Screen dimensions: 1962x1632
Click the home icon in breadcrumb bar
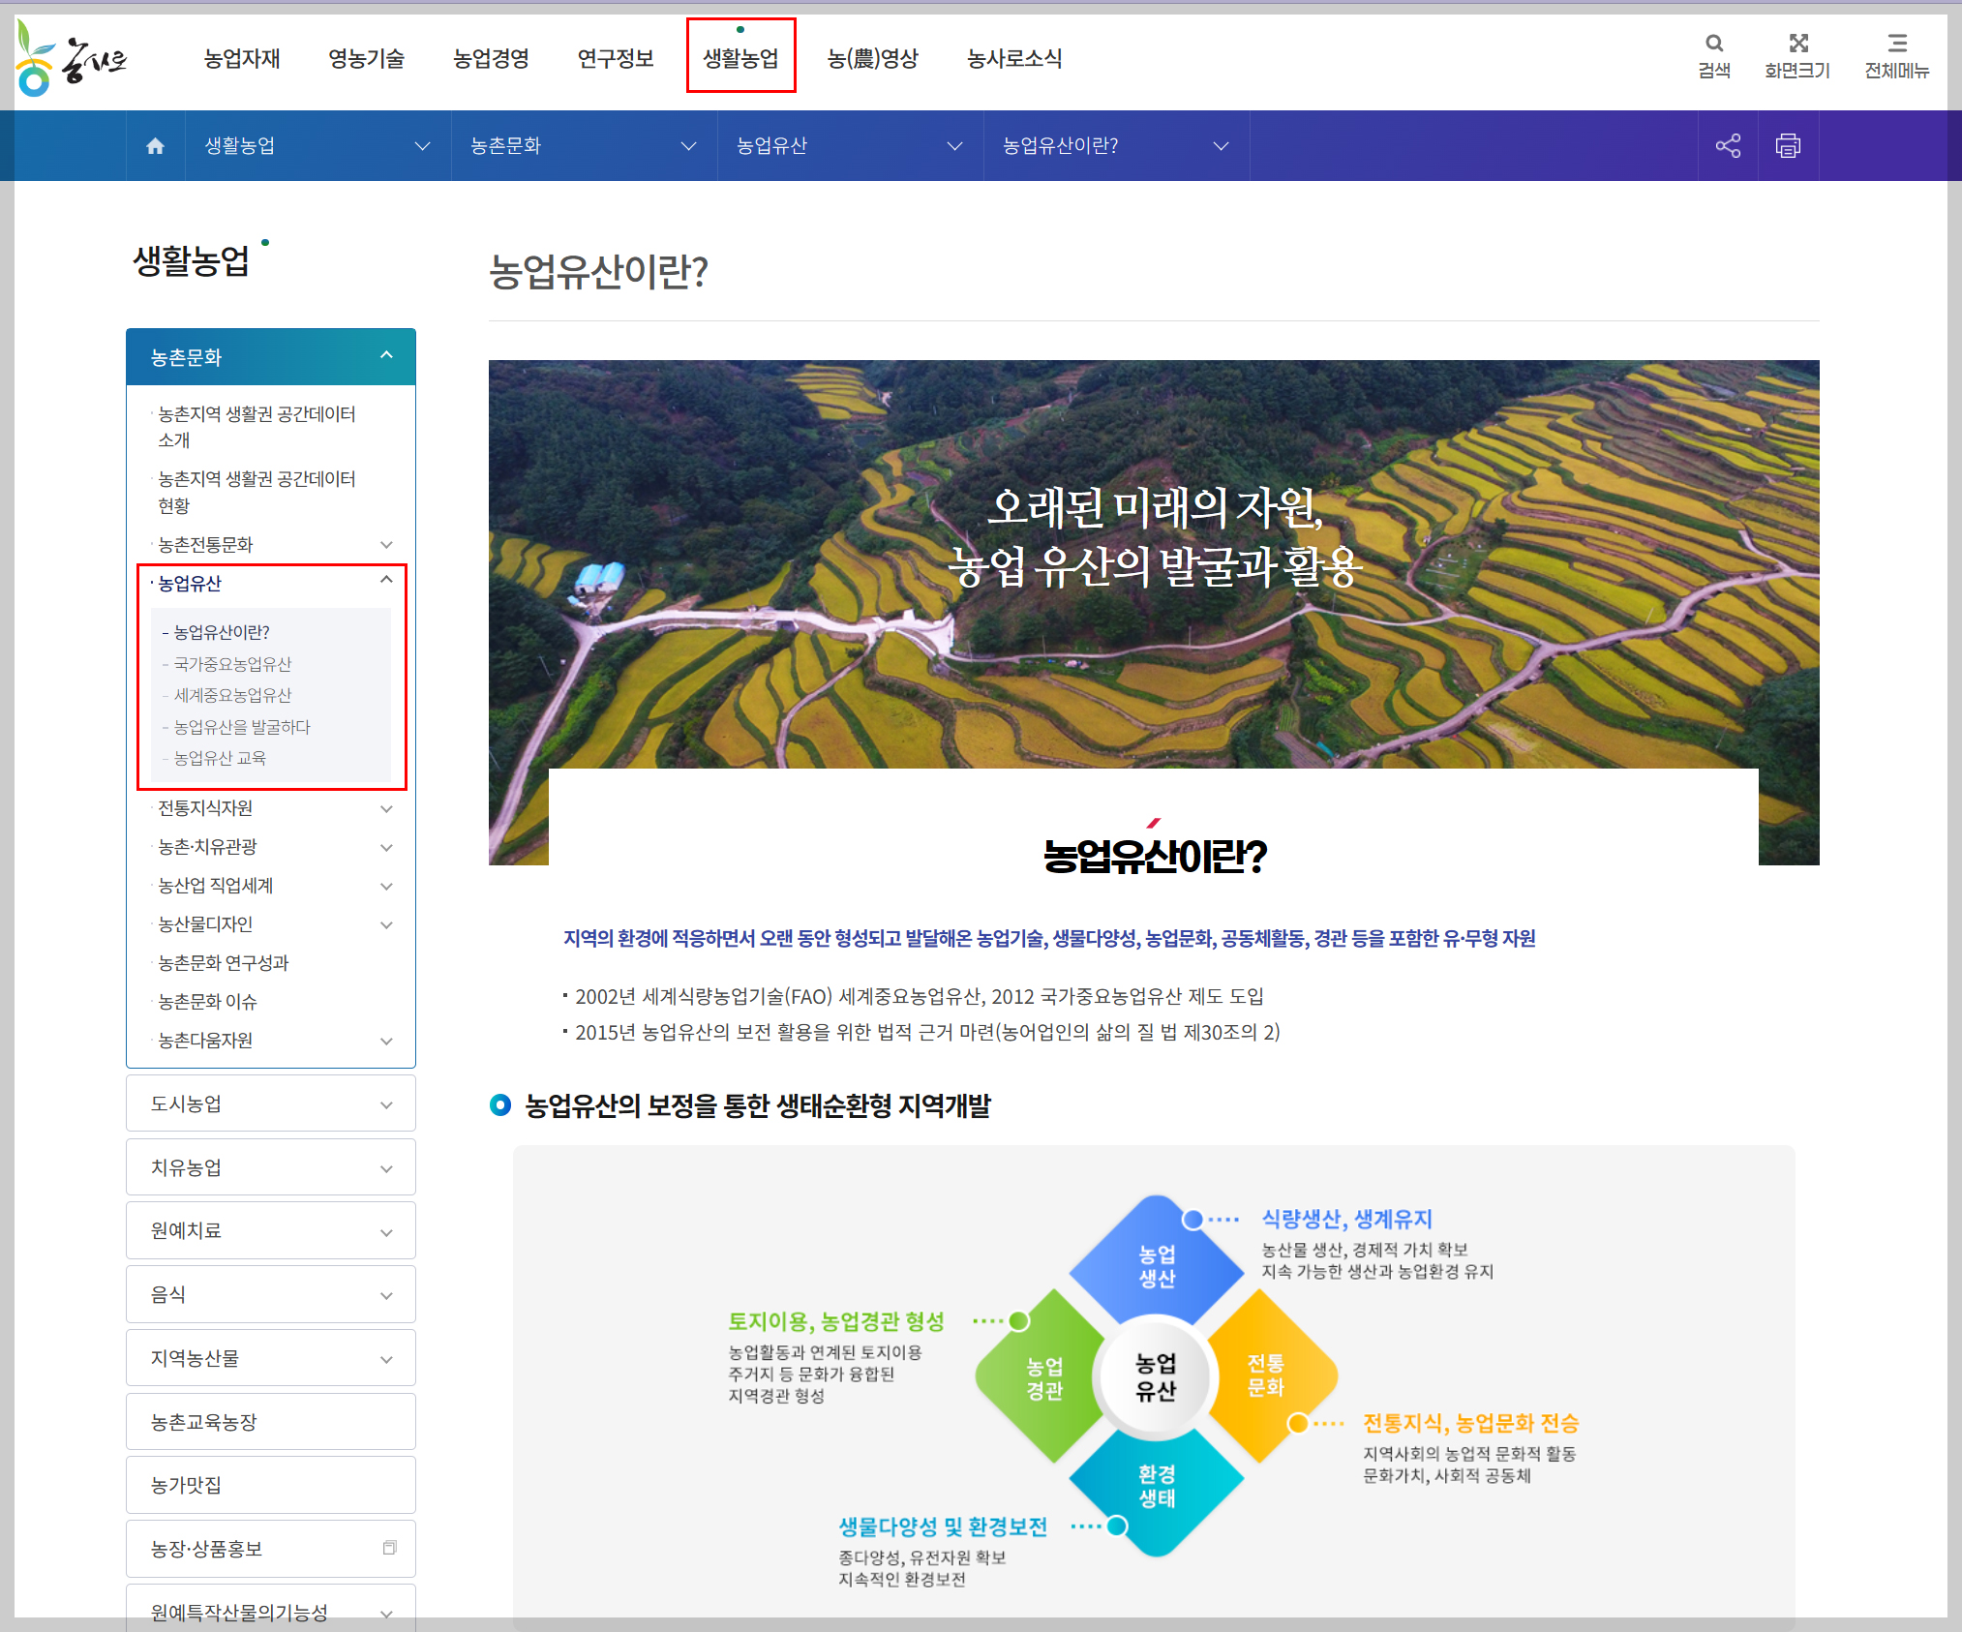pos(155,146)
